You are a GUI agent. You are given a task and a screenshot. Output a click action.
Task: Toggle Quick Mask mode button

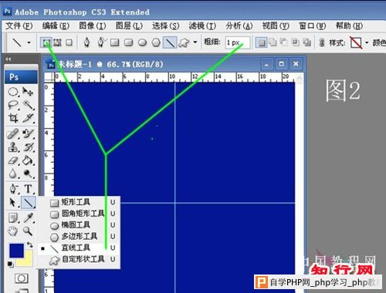(x=22, y=278)
